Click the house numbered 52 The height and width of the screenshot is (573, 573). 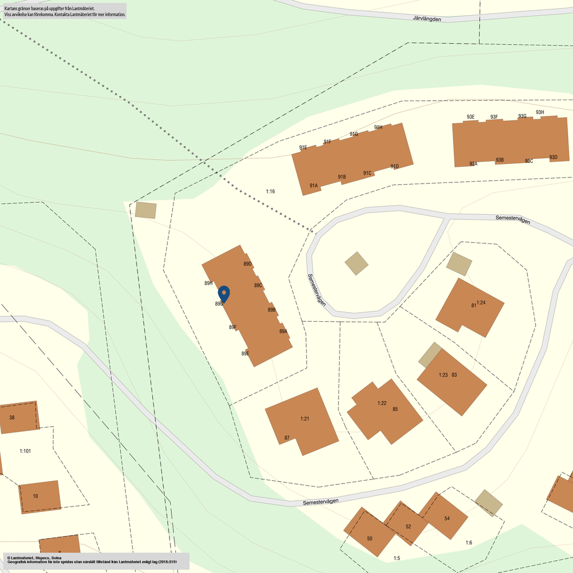tap(407, 524)
